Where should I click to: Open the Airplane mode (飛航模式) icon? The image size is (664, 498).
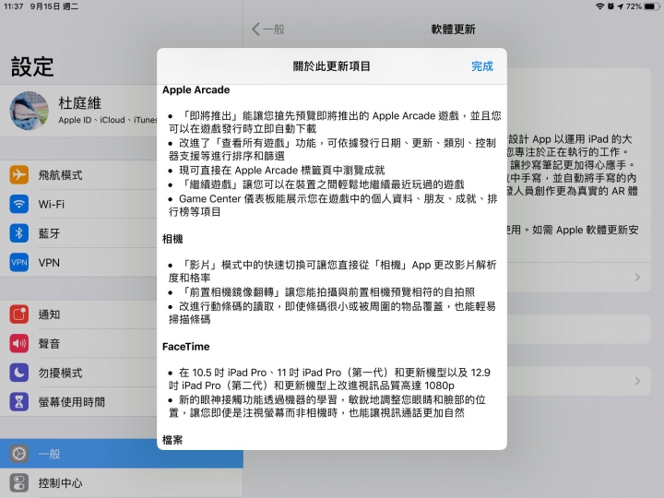tap(19, 175)
